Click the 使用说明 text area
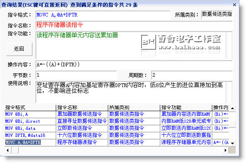The height and width of the screenshot is (163, 246). 134,92
